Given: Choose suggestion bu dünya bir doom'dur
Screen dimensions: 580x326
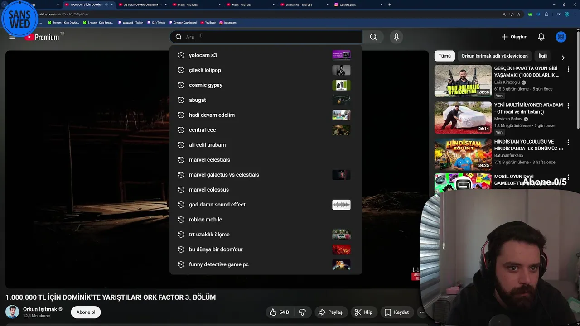Looking at the screenshot, I should click(x=266, y=249).
